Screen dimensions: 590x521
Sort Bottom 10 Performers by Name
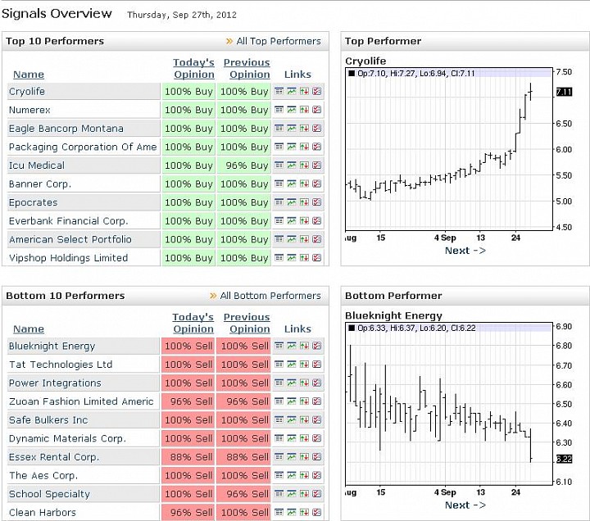[x=29, y=329]
